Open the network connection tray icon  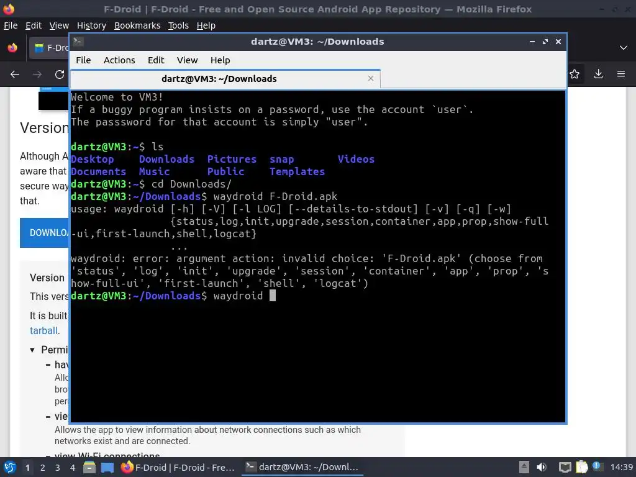[565, 467]
